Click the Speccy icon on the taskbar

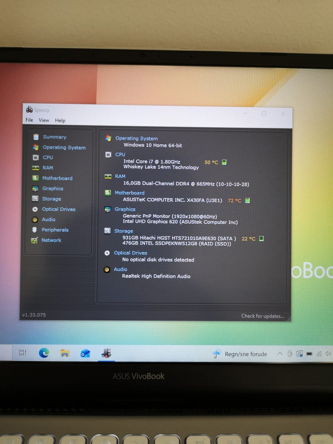coord(106,353)
